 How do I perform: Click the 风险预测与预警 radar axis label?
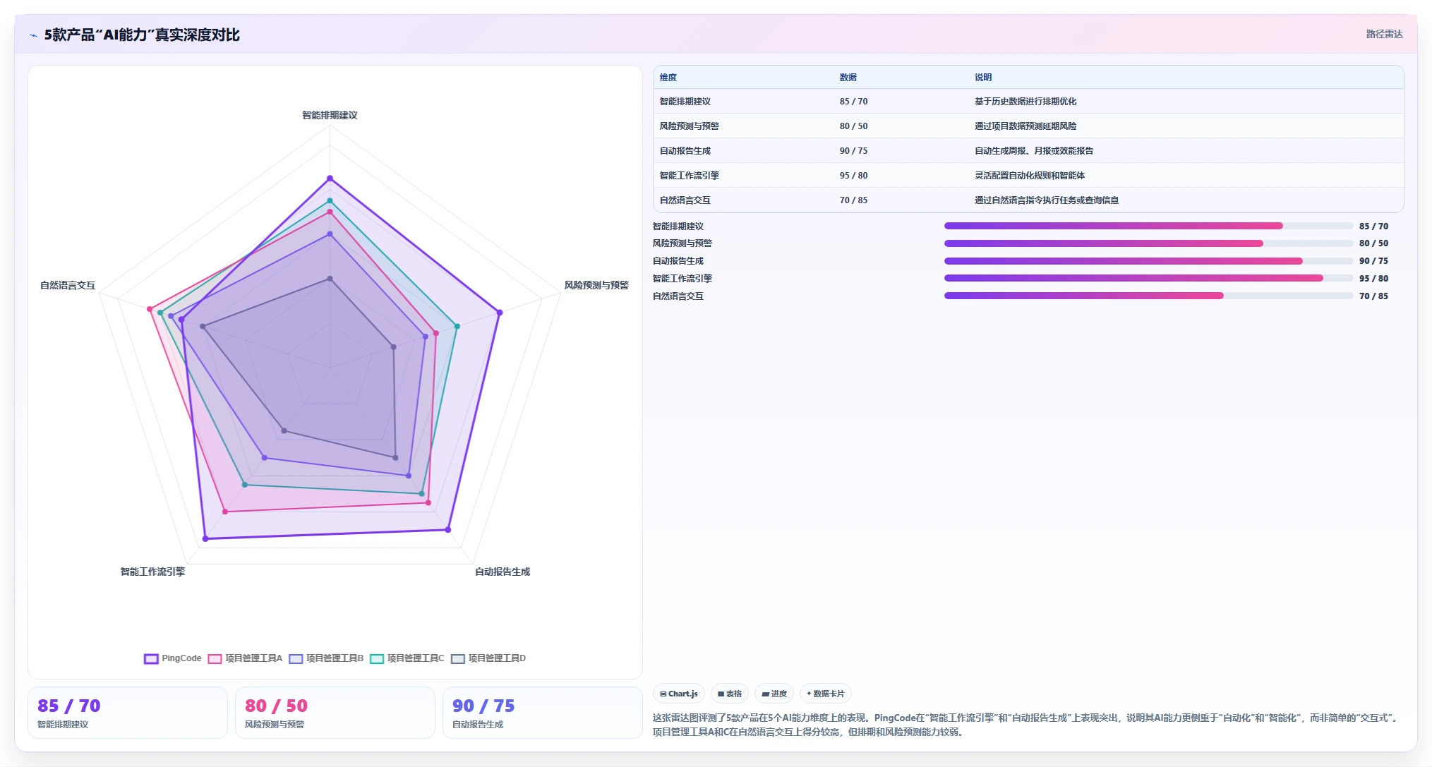596,285
